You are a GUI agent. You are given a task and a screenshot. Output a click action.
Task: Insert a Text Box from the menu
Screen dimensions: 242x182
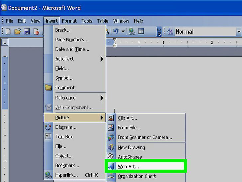click(x=75, y=137)
